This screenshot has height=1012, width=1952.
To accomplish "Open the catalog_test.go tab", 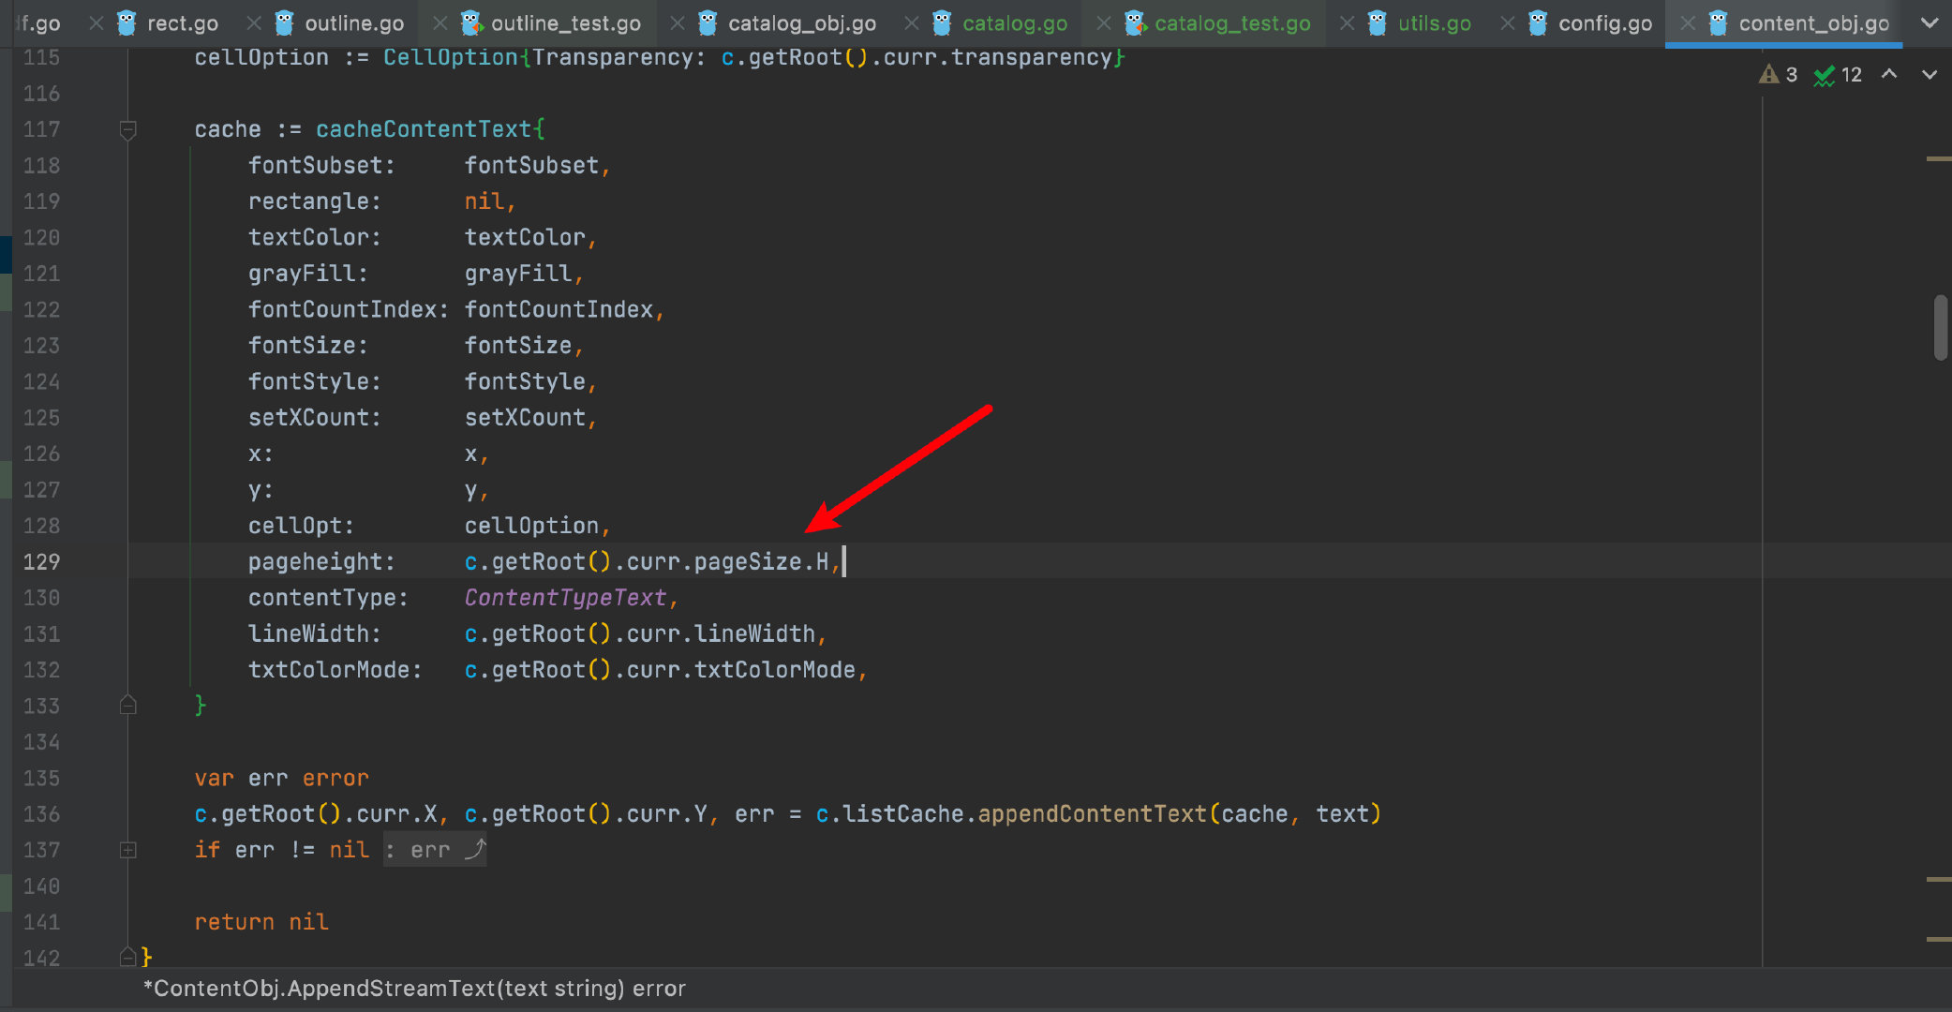I will pos(1231,23).
